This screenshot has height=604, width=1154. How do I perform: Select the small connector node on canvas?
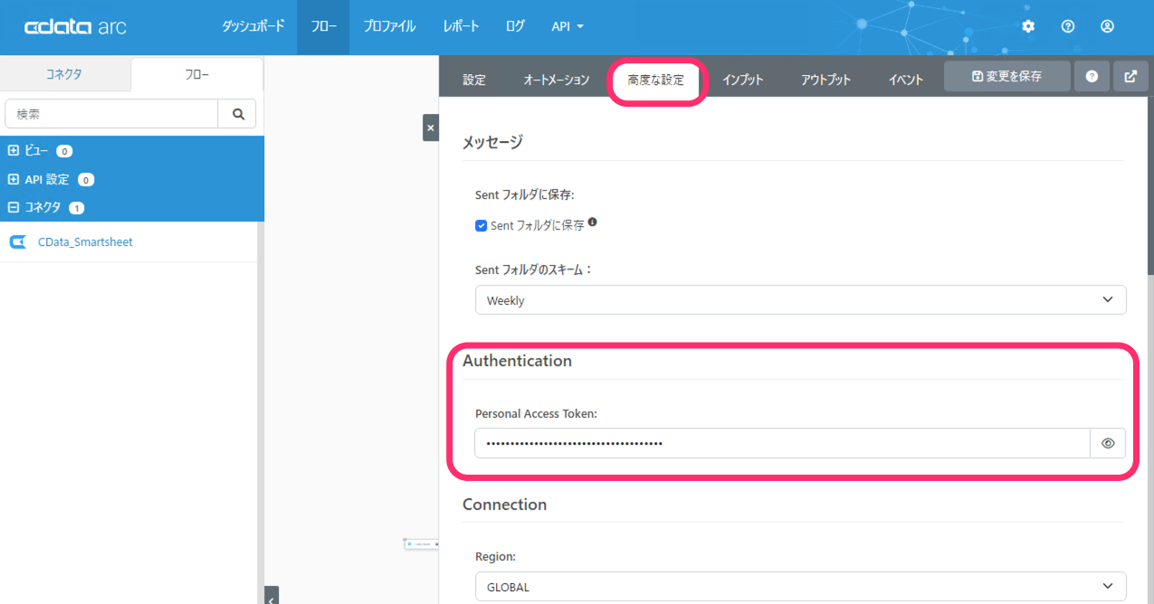[x=421, y=543]
